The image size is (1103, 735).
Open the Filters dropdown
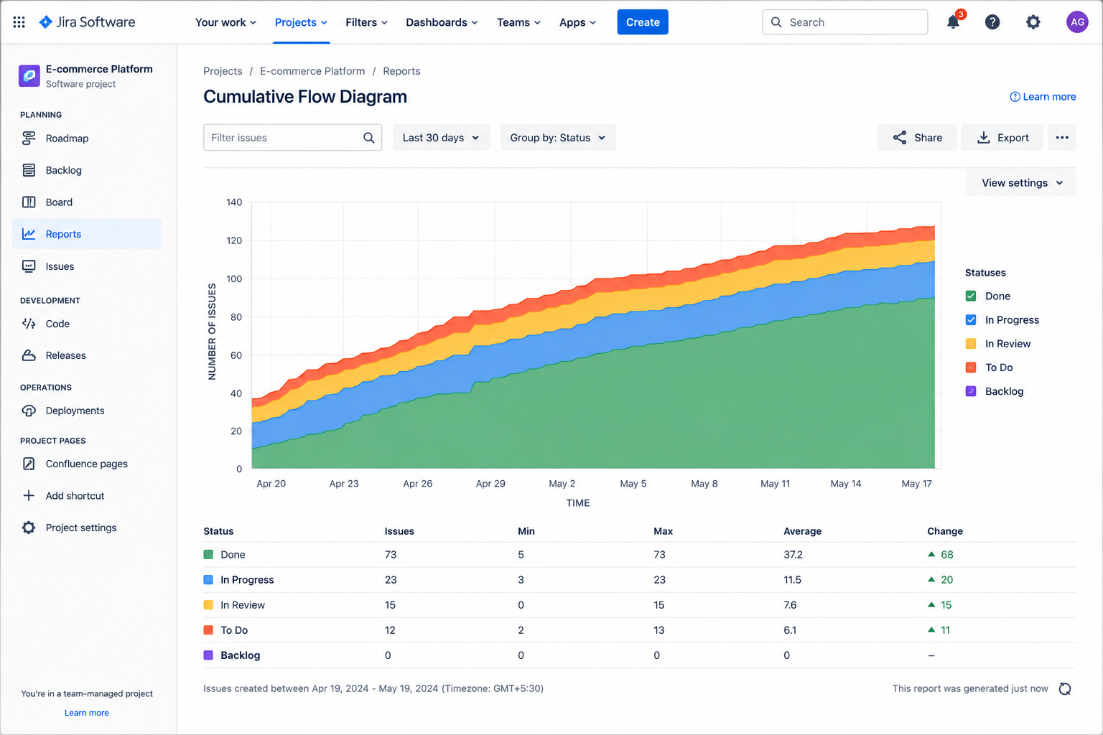(366, 22)
